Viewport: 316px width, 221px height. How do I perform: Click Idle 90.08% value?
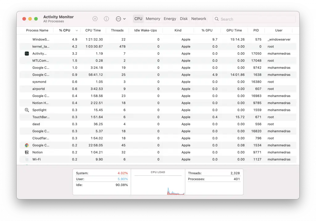[122, 185]
